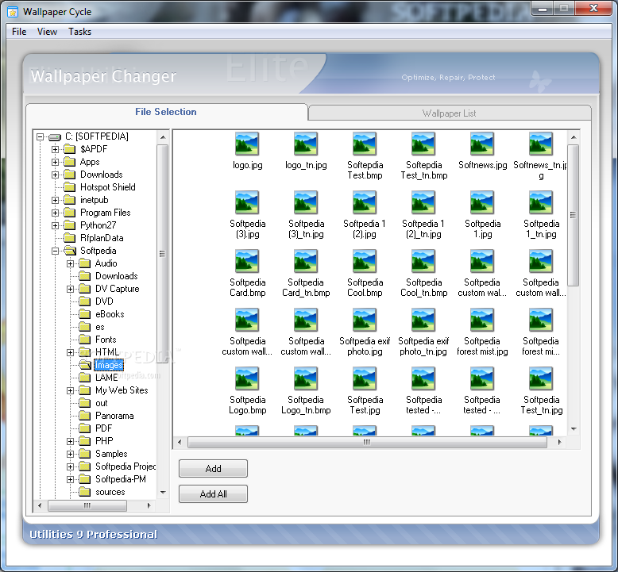Image resolution: width=618 pixels, height=572 pixels.
Task: Click the file list vertical scrollbar thumb
Action: click(x=574, y=215)
